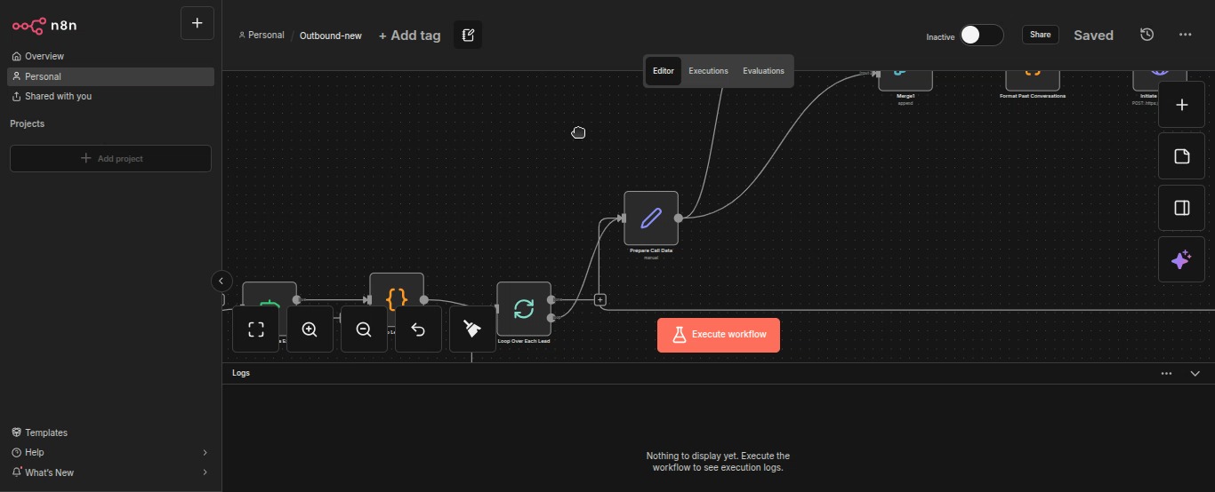Undo with the back arrow canvas button
The image size is (1215, 492).
pyautogui.click(x=418, y=329)
